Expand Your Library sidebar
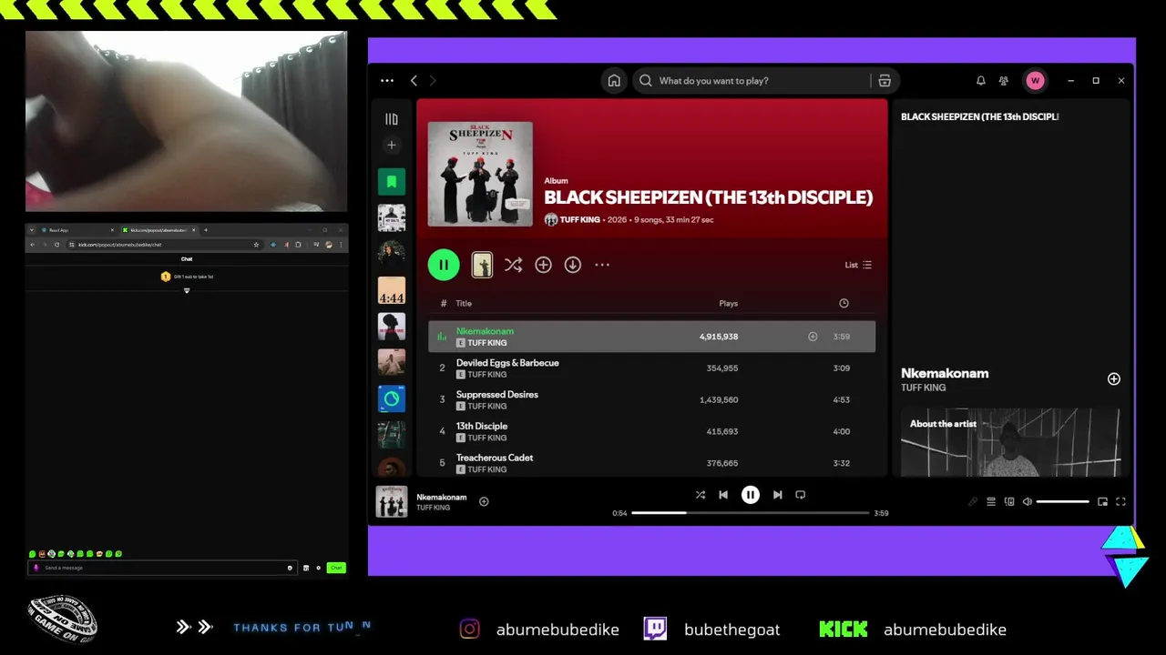 [x=392, y=119]
